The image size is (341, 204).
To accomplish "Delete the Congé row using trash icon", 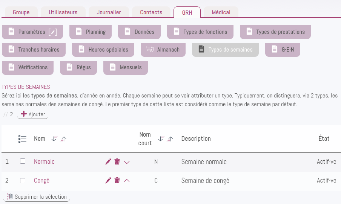I will 117,180.
